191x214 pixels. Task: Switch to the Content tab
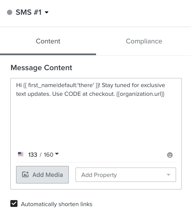[x=48, y=41]
